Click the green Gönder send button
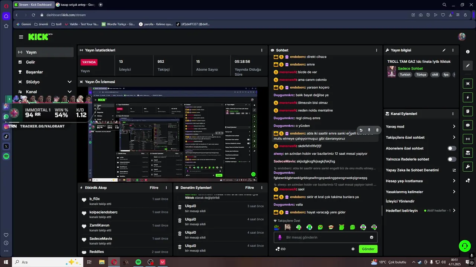Viewport: 476px width, 267px height. click(368, 249)
